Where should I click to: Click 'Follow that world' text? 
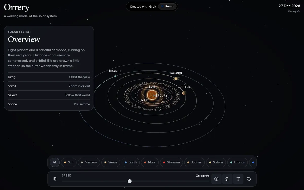(77, 95)
